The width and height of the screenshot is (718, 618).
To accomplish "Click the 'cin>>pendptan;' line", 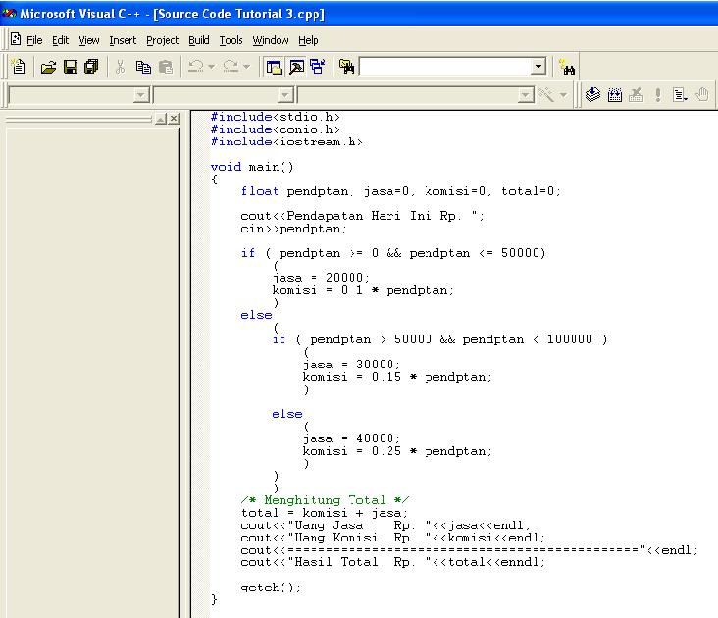I will click(x=293, y=229).
